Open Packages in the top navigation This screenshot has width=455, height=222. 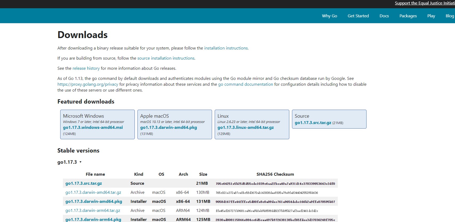coord(408,16)
